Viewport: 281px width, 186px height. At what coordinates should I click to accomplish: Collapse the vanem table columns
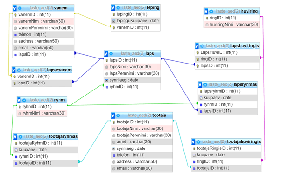15,8
